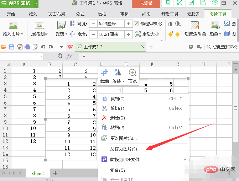Switch to the 页面布局 ribbon tab
The width and height of the screenshot is (239, 181).
click(57, 14)
